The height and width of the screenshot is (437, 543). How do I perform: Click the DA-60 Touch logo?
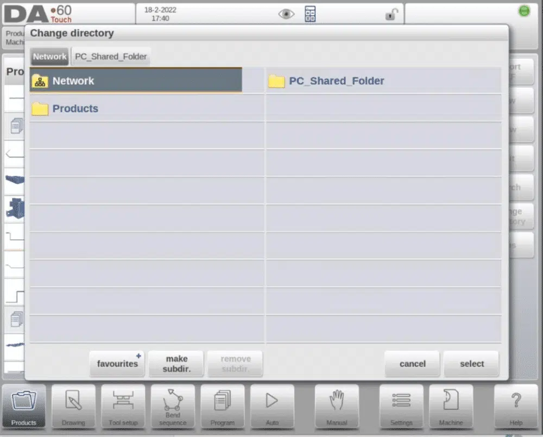point(38,14)
